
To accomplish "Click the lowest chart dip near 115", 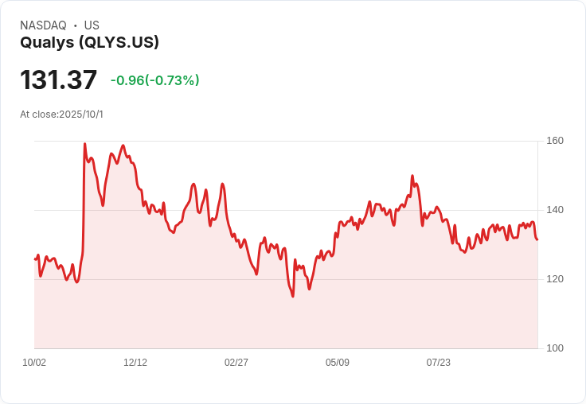I will coord(293,296).
